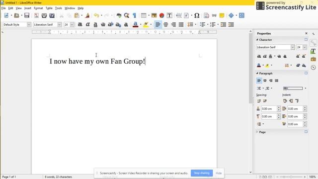Apply font color with the red-underlined A
318x179 pixels.
click(x=136, y=24)
